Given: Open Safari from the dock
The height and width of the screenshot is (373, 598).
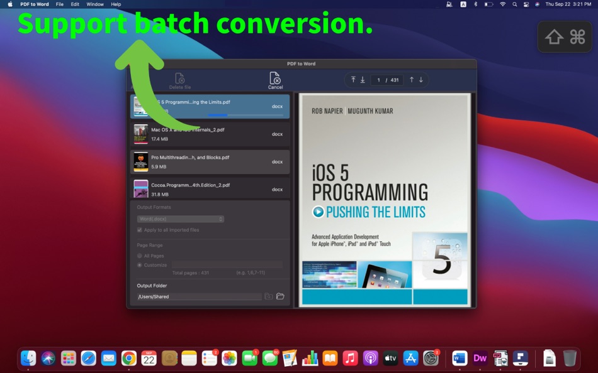Looking at the screenshot, I should pyautogui.click(x=89, y=358).
